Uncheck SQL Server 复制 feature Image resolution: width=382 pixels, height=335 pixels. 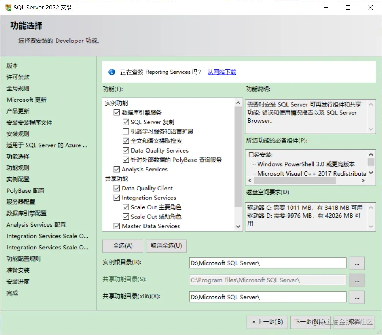(126, 122)
